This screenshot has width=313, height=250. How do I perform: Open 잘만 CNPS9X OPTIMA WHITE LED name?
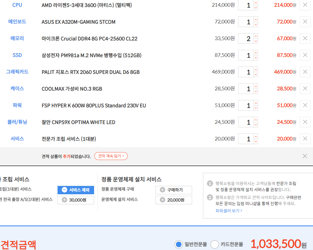click(x=78, y=122)
